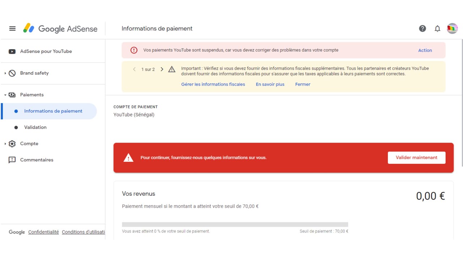The image size is (463, 260).
Task: Click the Google AdSense logo
Action: pyautogui.click(x=60, y=29)
